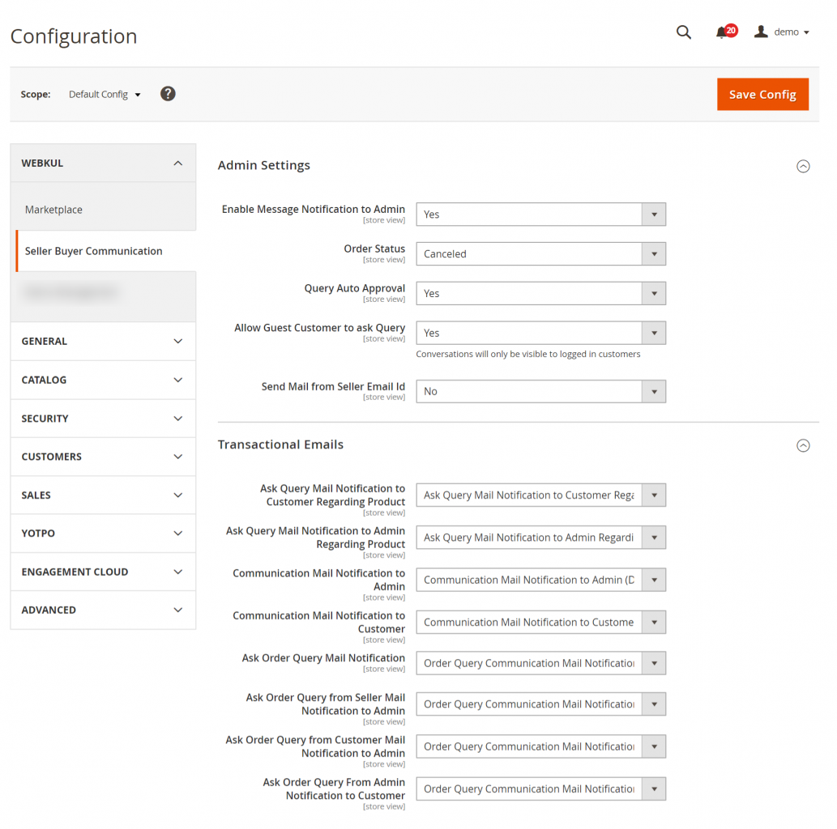Click the Admin Settings section heading
Image resolution: width=837 pixels, height=829 pixels.
(x=263, y=165)
